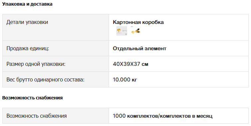Click the 40X39X37 package dimensions number
Viewport: 251px width, 126px height.
pos(126,64)
